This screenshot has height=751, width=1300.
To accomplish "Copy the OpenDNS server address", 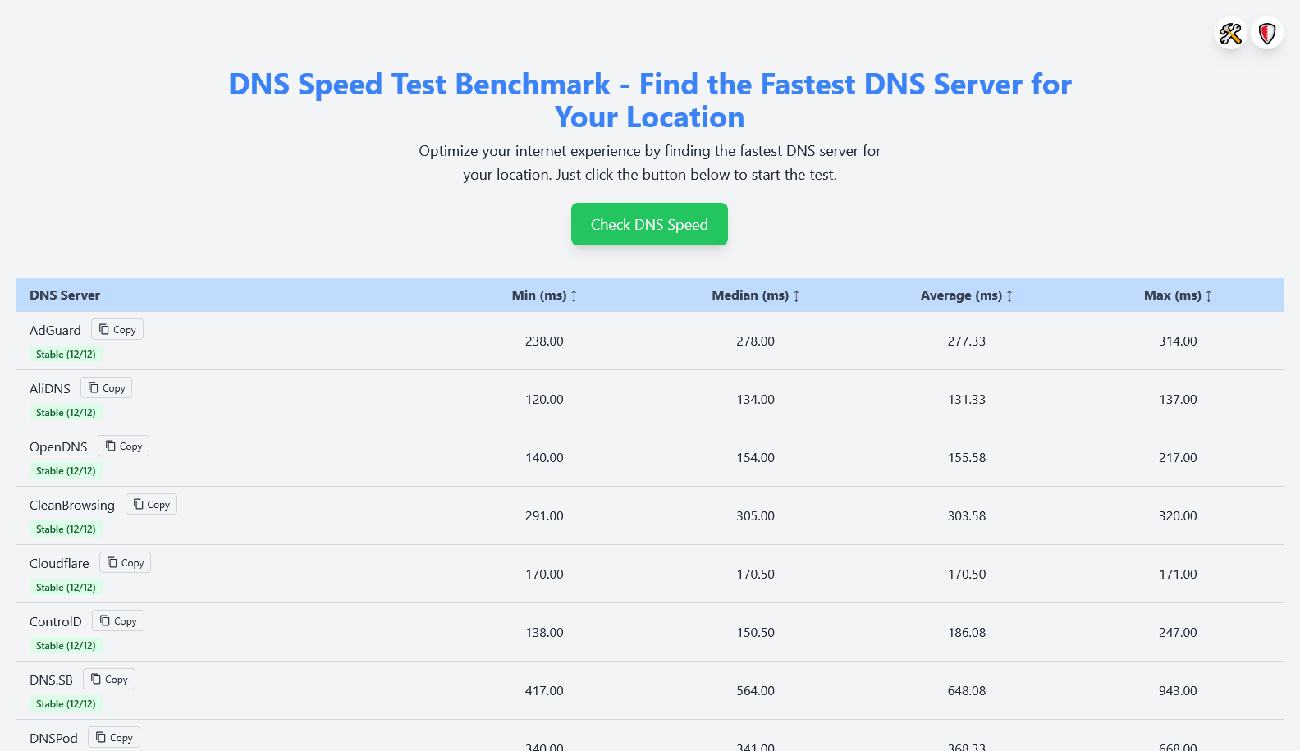I will click(124, 446).
